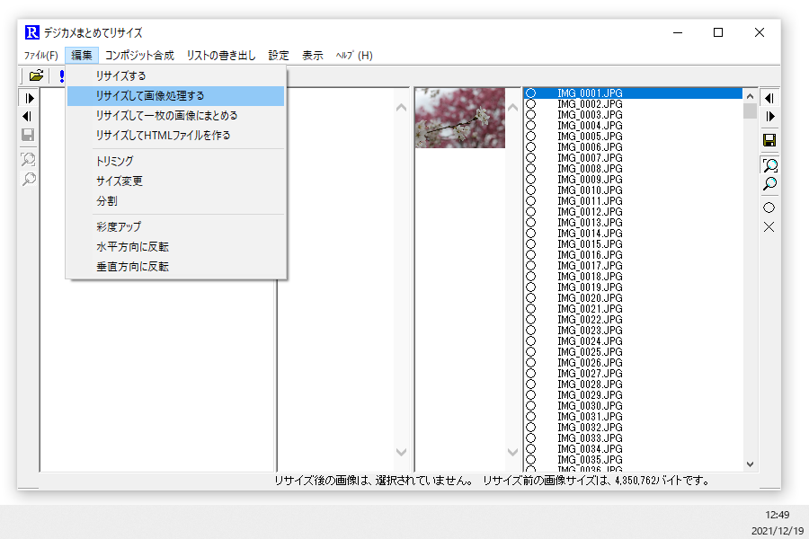The height and width of the screenshot is (539, 809).
Task: Click the X mark icon on right
Action: click(x=769, y=227)
